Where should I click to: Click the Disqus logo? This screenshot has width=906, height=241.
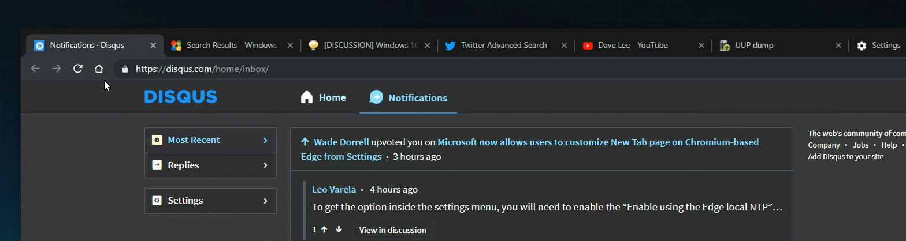[181, 97]
